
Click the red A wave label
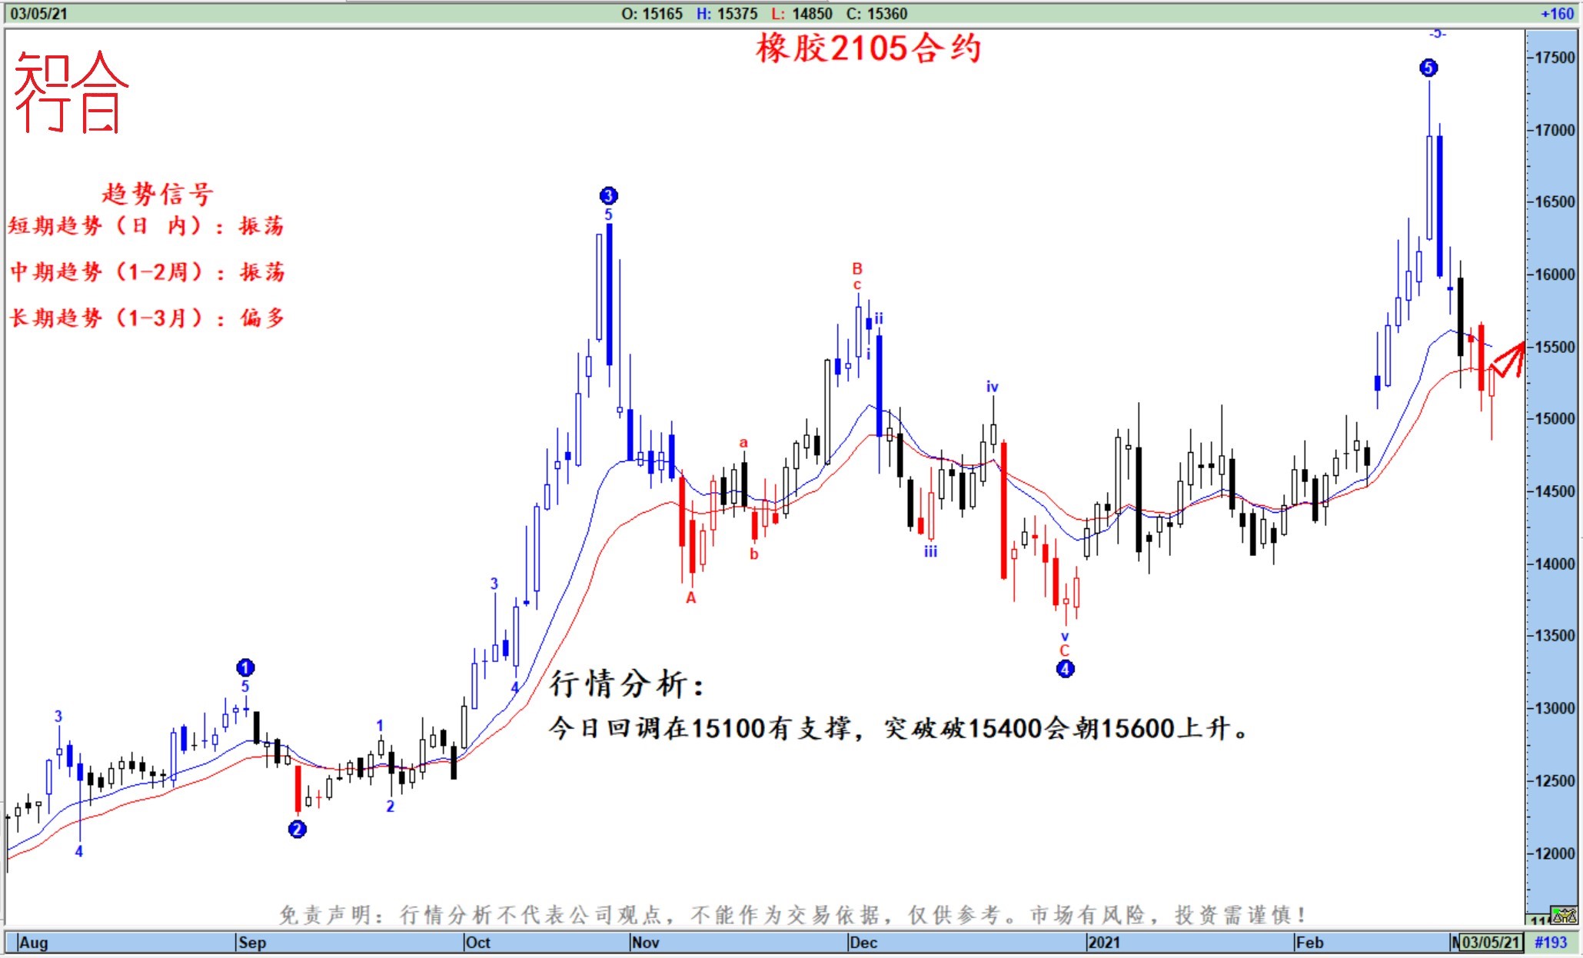click(690, 597)
